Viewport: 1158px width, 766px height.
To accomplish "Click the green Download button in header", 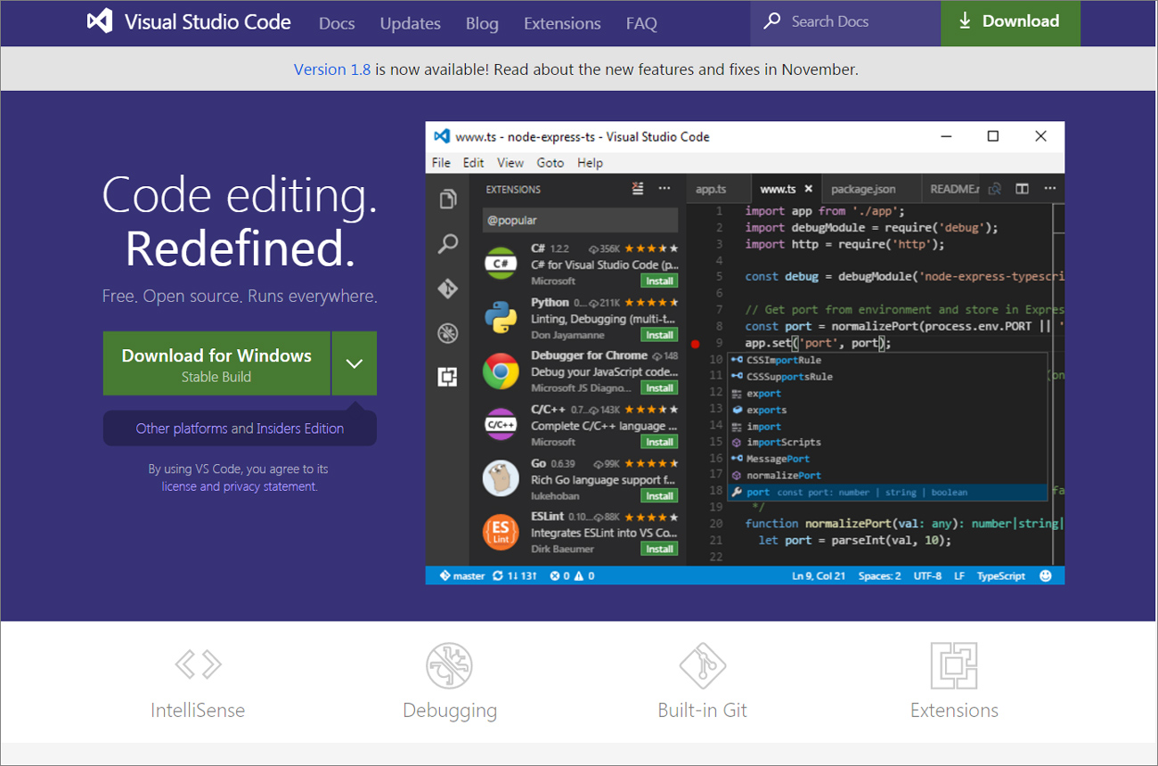I will point(1010,22).
